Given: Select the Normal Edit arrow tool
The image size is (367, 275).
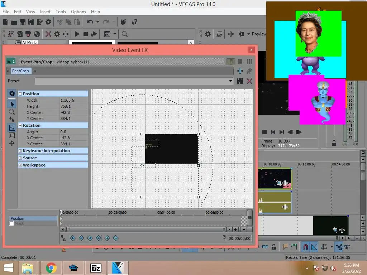Looking at the screenshot, I should coord(12,104).
